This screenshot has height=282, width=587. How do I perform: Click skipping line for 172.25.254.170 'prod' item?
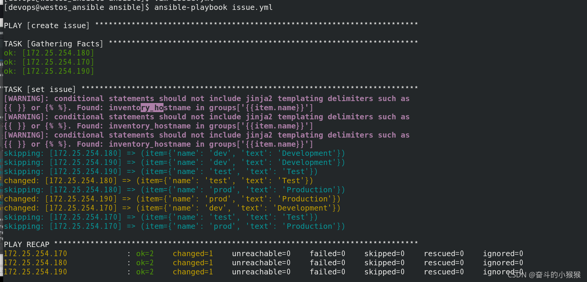coord(175,227)
